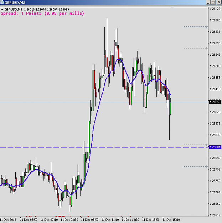Click the dotted arrow marker between 1.26290 and 1.26245
222x223 pixels.
click(196, 49)
